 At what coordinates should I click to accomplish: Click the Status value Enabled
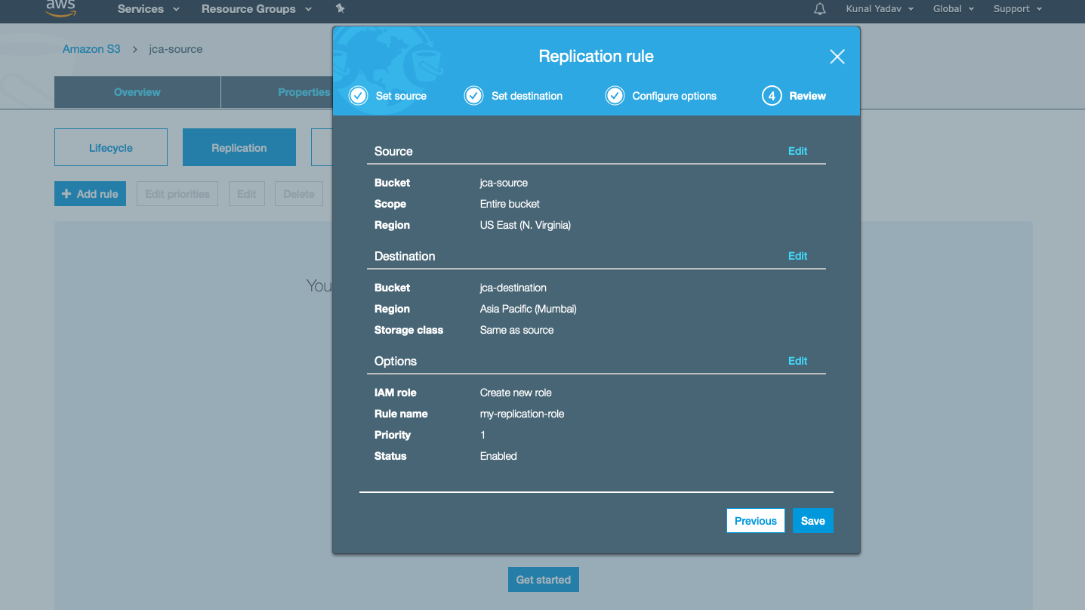pos(498,456)
